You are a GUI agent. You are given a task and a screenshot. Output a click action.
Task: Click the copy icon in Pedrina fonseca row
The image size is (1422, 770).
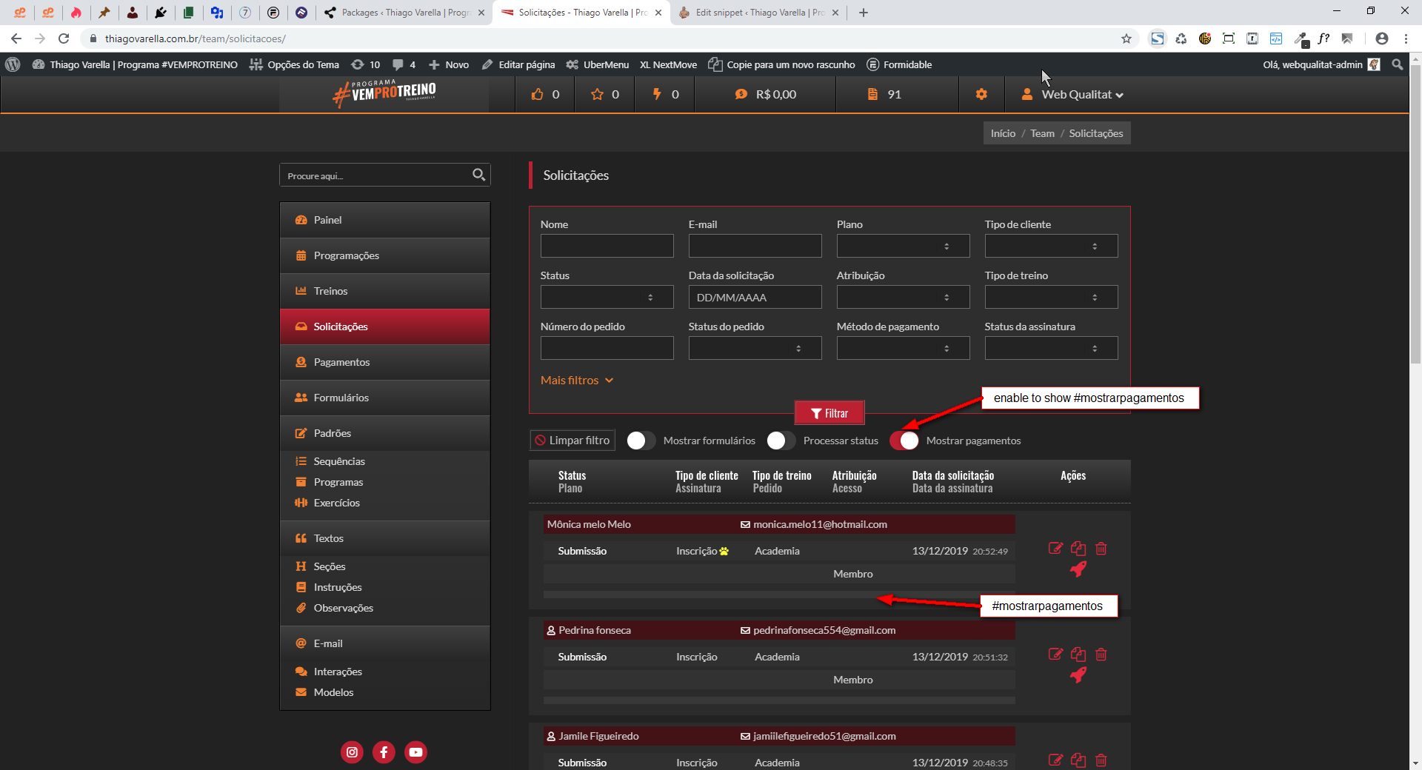(1078, 654)
